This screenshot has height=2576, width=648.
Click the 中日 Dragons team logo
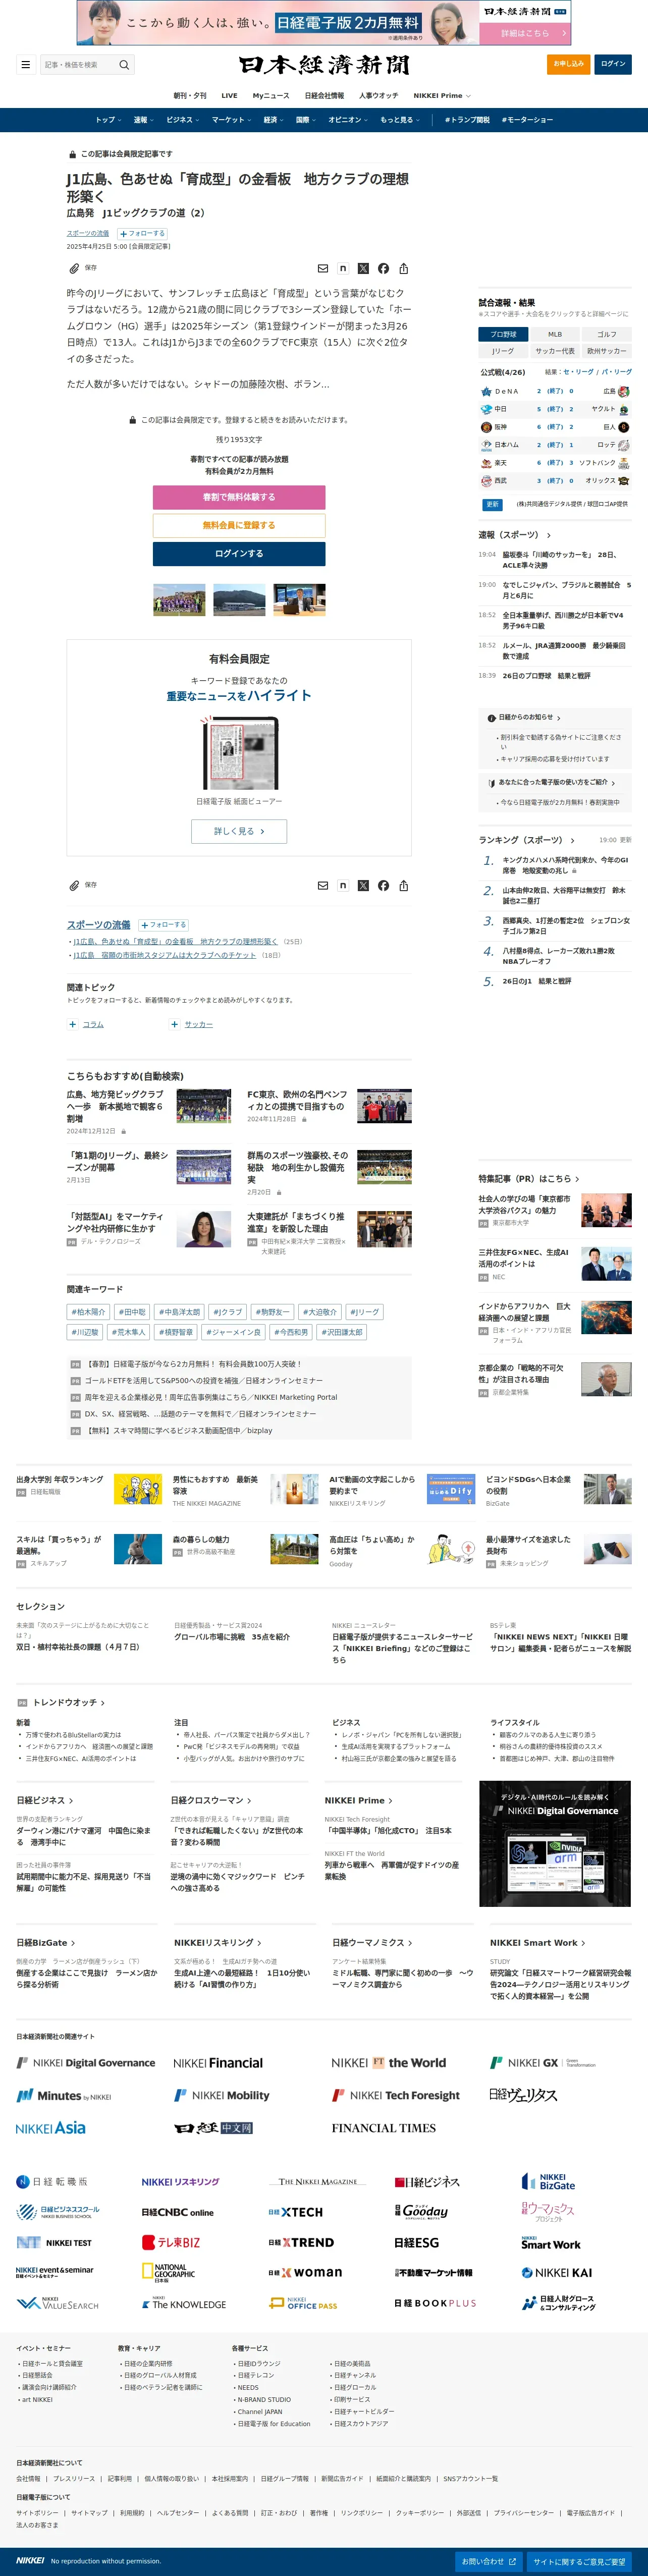click(486, 409)
